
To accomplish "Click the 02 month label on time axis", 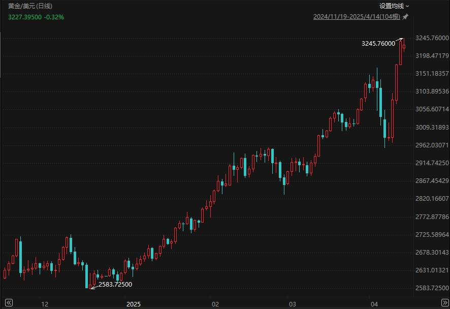I will click(x=215, y=304).
